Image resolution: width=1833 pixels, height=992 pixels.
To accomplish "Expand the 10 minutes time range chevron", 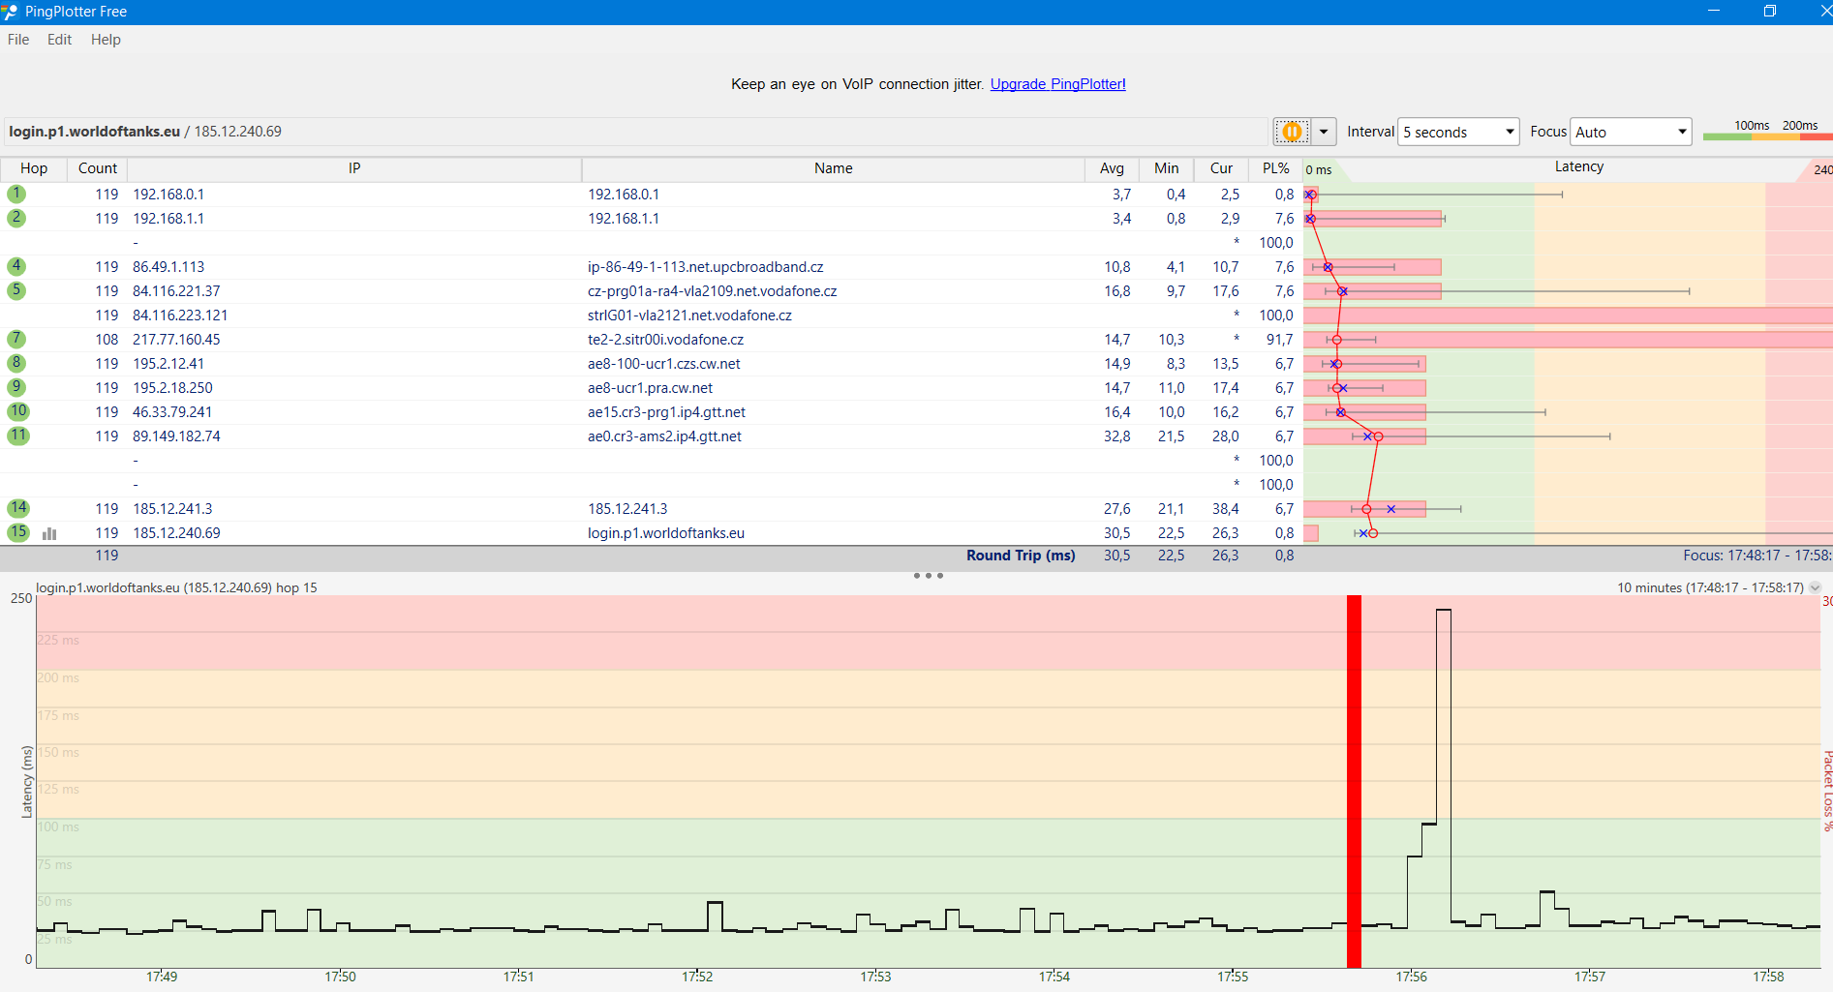I will (1815, 587).
